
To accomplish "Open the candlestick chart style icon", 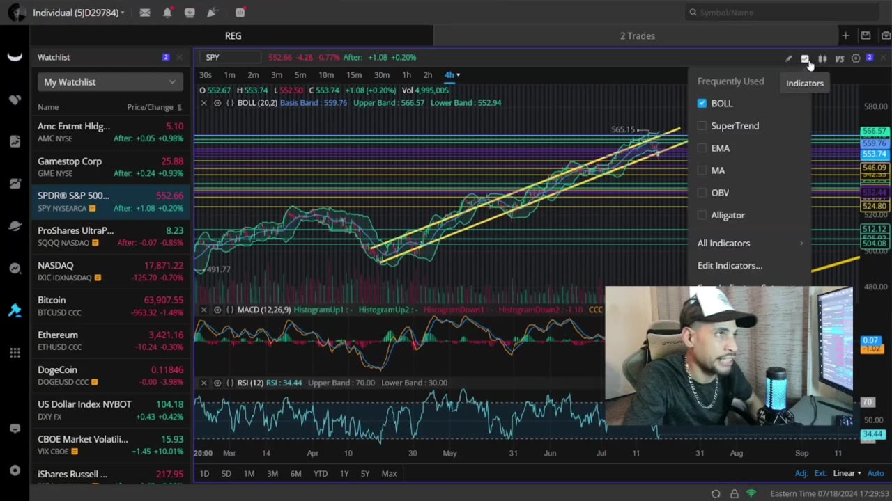I will [822, 58].
